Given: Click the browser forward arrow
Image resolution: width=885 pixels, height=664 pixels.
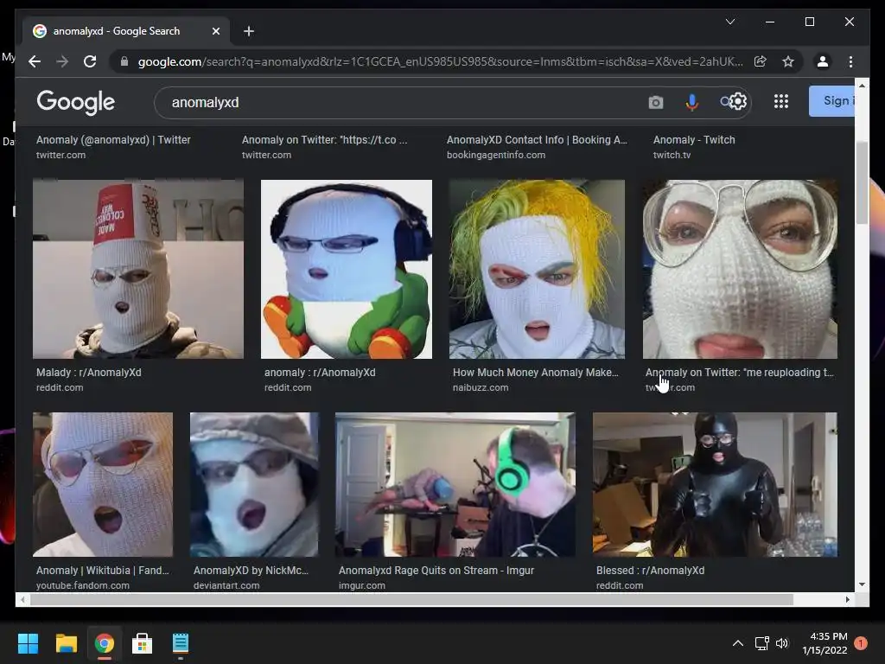Looking at the screenshot, I should (x=62, y=61).
